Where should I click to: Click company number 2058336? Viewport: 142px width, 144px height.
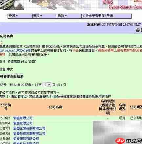click(x=5, y=134)
